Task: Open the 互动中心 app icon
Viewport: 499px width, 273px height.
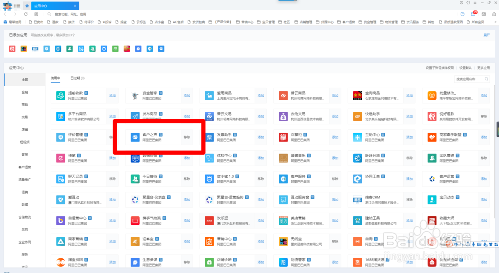Action: click(357, 137)
